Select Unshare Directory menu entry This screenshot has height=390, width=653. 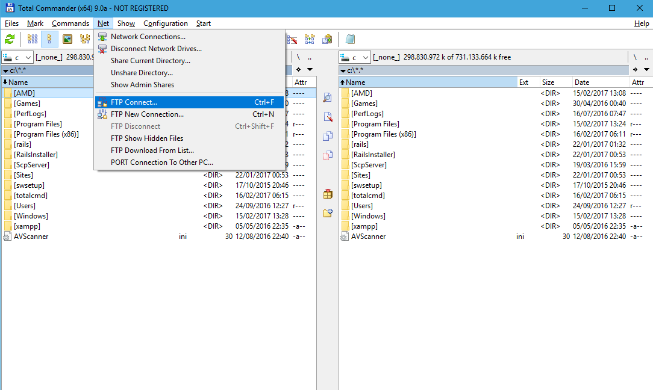pyautogui.click(x=190, y=73)
